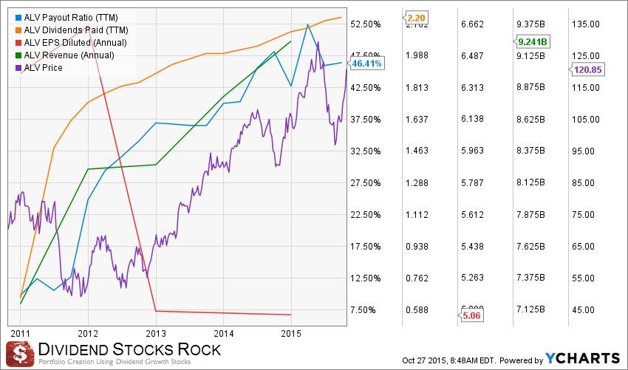Select the ALV Price legend label
The width and height of the screenshot is (628, 370).
tap(43, 68)
